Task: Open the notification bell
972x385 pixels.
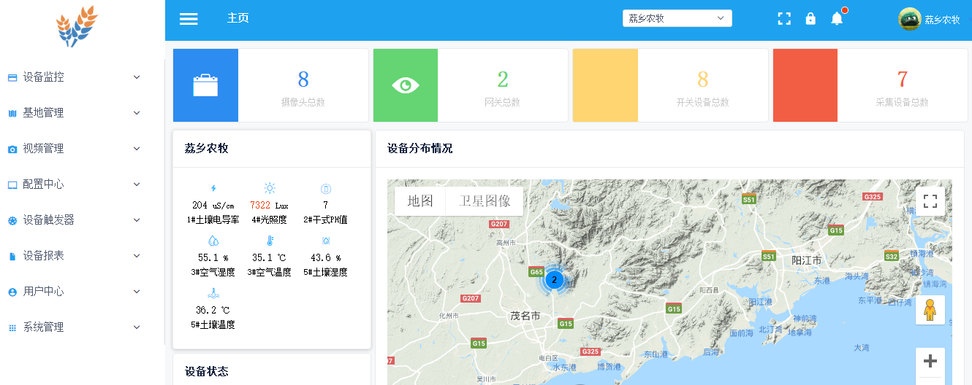Action: pyautogui.click(x=837, y=19)
